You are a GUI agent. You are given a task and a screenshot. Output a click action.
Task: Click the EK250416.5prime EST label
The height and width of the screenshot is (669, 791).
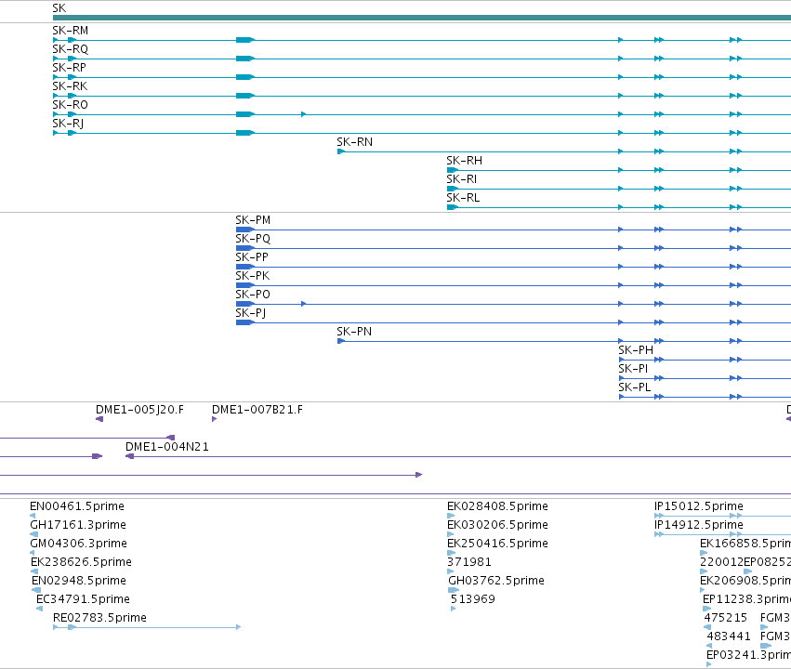pyautogui.click(x=497, y=544)
